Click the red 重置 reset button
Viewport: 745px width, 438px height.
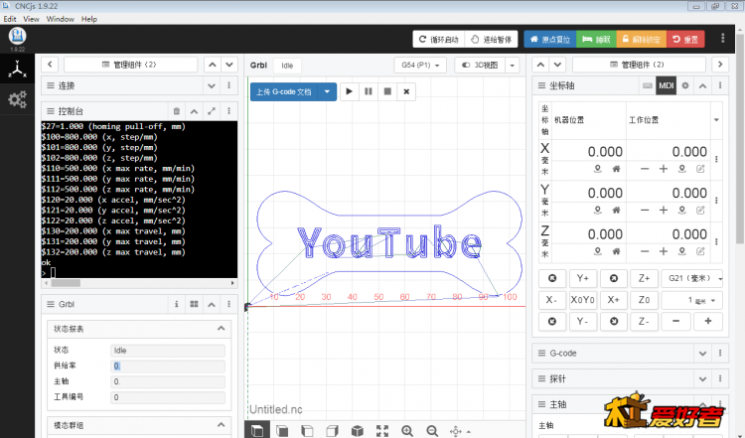685,39
